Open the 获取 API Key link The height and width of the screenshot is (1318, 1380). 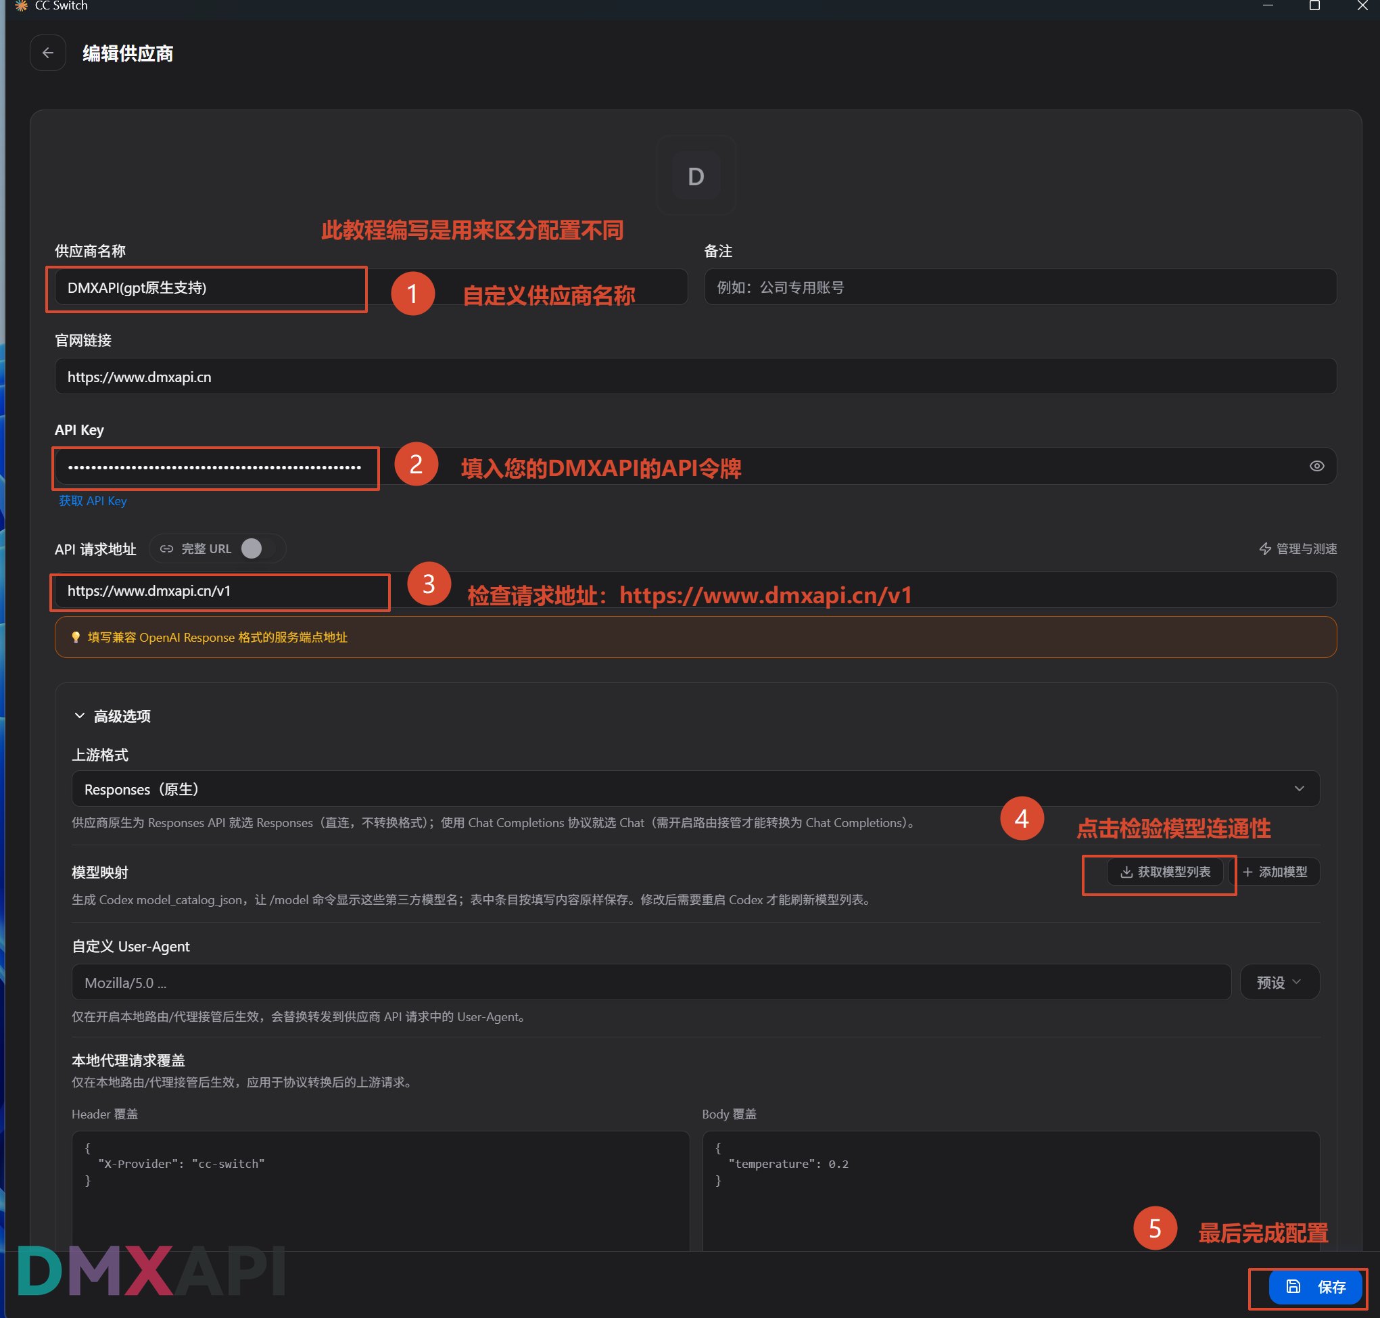[x=93, y=501]
